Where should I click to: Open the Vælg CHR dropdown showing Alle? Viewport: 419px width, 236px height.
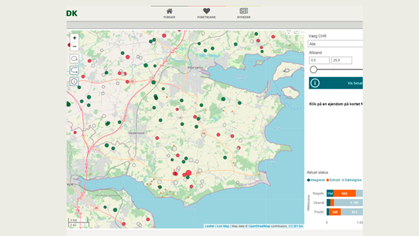point(335,44)
